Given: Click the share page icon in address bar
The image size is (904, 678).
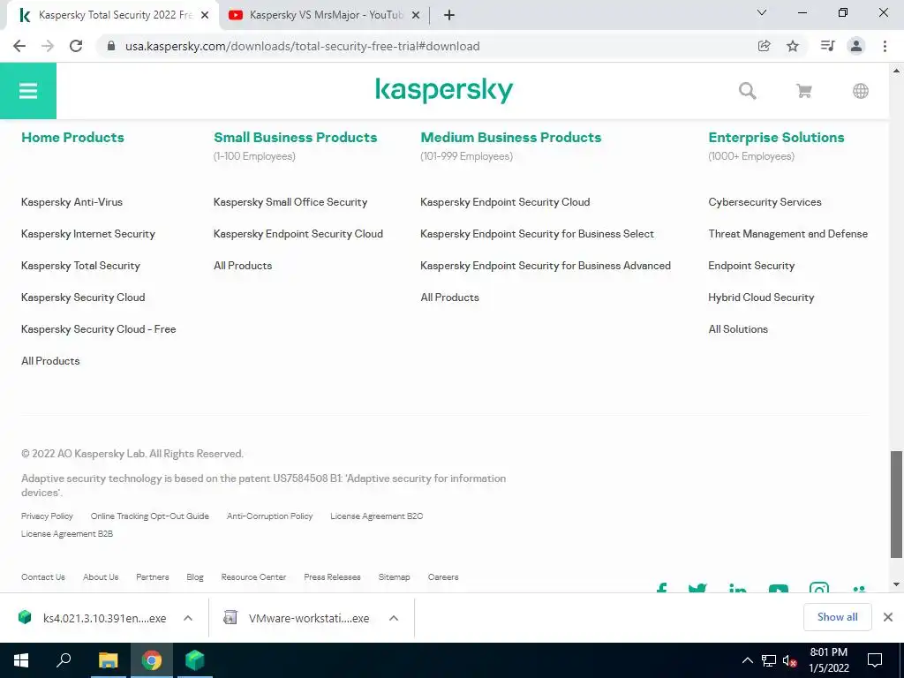Looking at the screenshot, I should point(764,46).
